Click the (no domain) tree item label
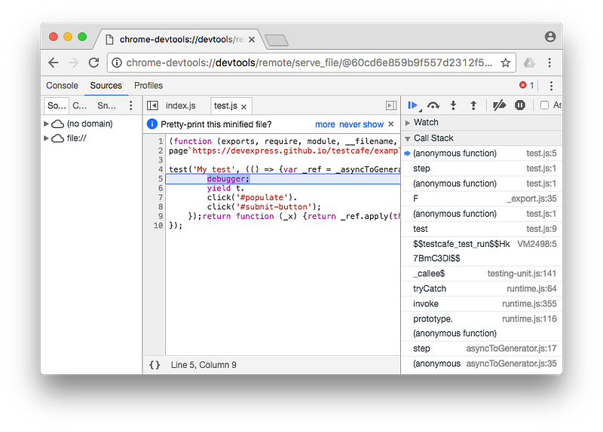 90,123
